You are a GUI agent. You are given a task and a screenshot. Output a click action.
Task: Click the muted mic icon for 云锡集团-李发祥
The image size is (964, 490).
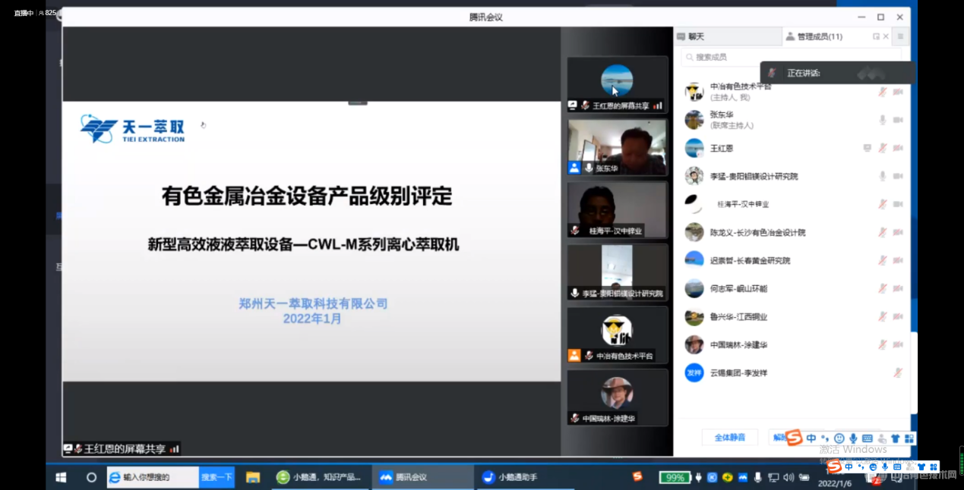[x=898, y=372]
